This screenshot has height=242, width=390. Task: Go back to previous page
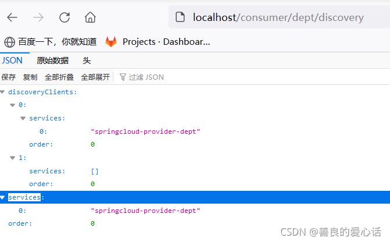pyautogui.click(x=12, y=17)
